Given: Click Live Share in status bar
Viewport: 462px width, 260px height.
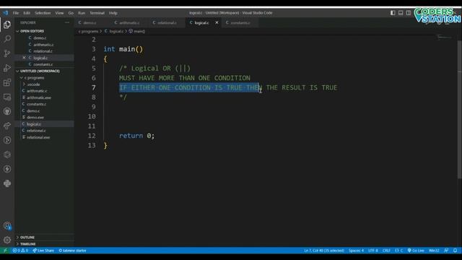Looking at the screenshot, I should pos(43,251).
